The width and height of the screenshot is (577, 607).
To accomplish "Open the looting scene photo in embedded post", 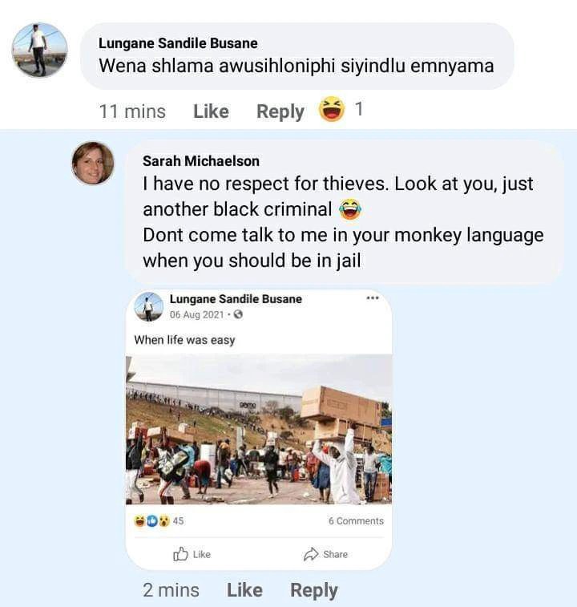I will [x=259, y=429].
